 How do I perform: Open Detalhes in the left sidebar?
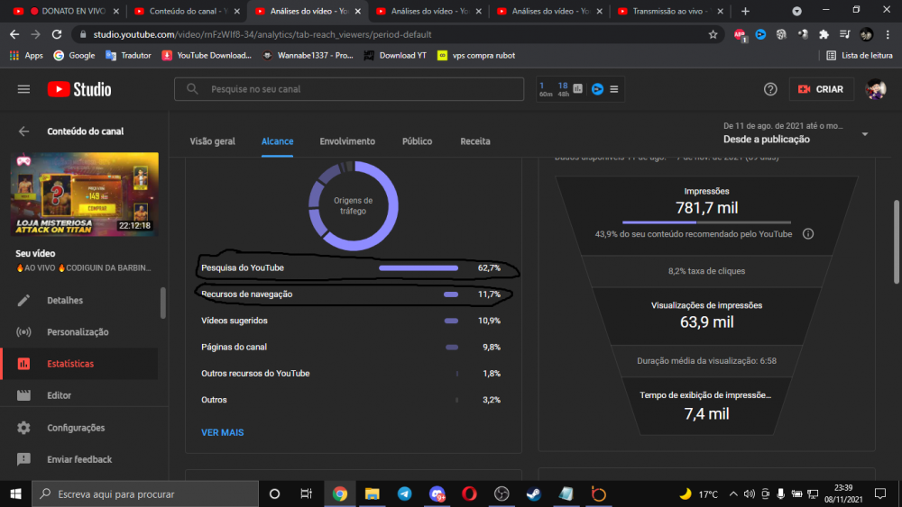(x=65, y=300)
